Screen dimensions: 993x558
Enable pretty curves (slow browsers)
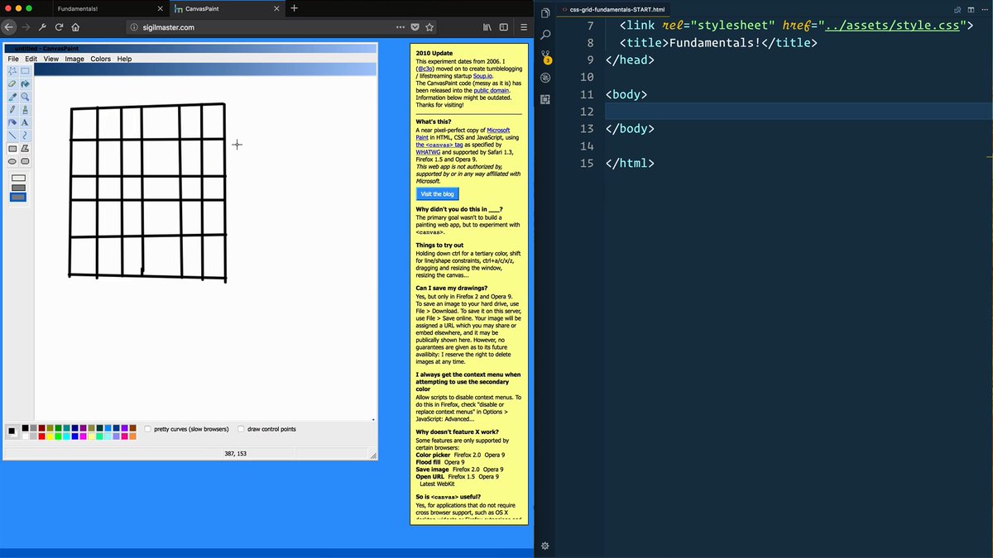click(x=148, y=429)
